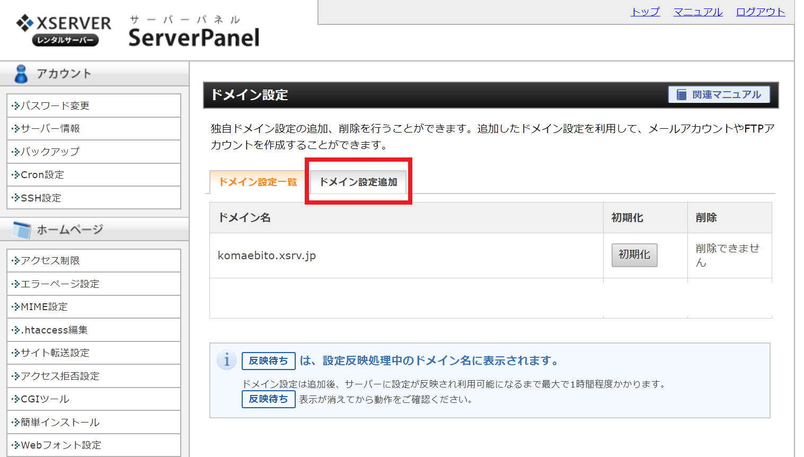
Task: Select the ドメイン設定一覧 tab
Action: tap(258, 182)
